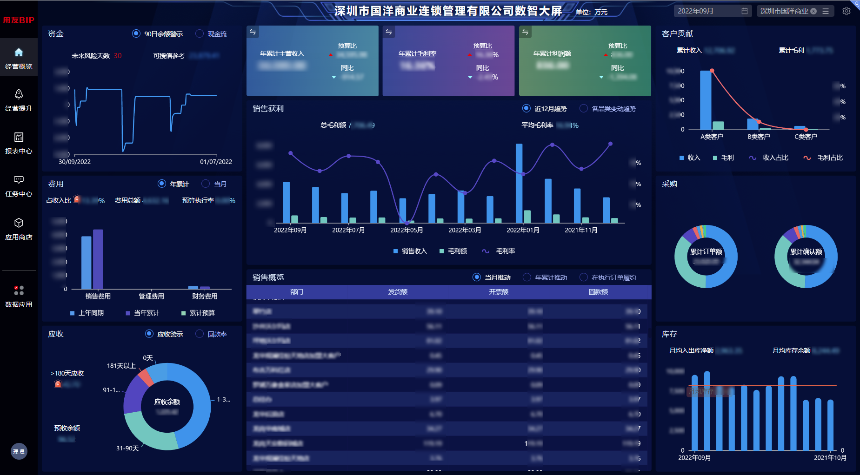Open 应用商店 cube icon
This screenshot has height=475, width=860.
pyautogui.click(x=19, y=223)
